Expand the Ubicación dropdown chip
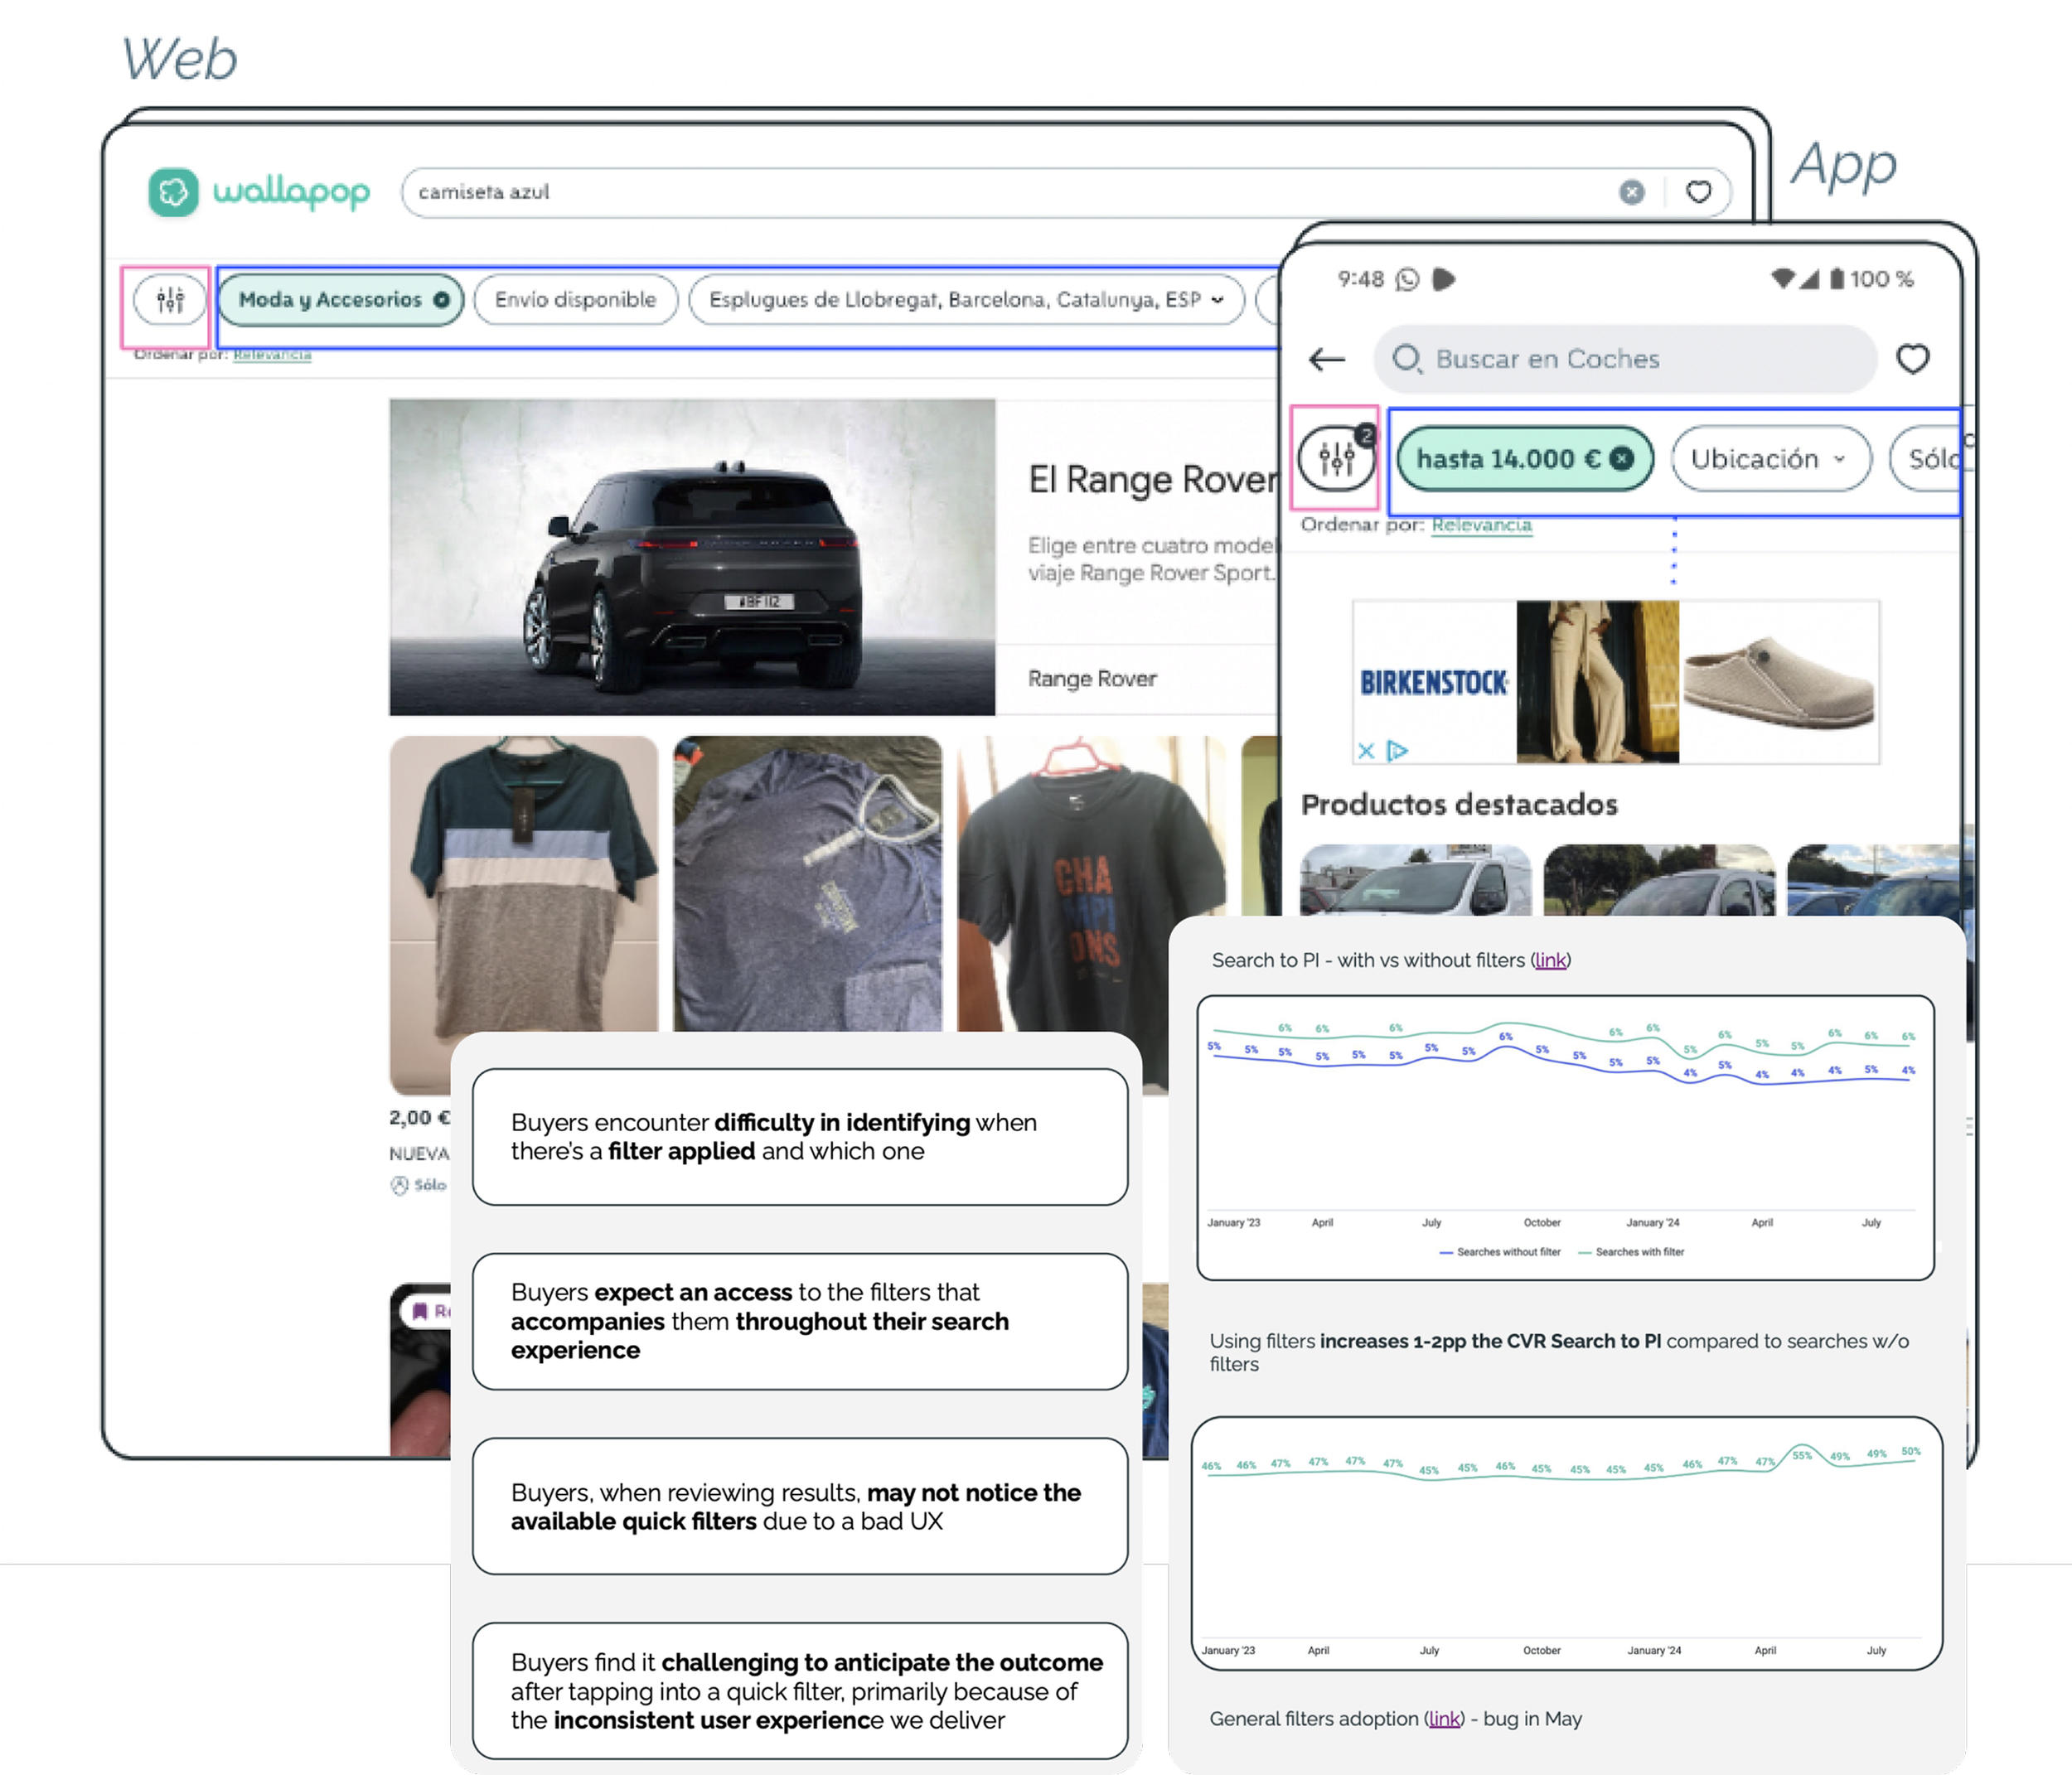The width and height of the screenshot is (2072, 1775). pyautogui.click(x=1769, y=459)
